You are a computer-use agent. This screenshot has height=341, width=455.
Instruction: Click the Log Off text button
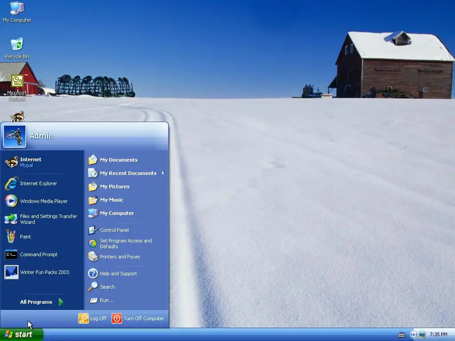98,318
